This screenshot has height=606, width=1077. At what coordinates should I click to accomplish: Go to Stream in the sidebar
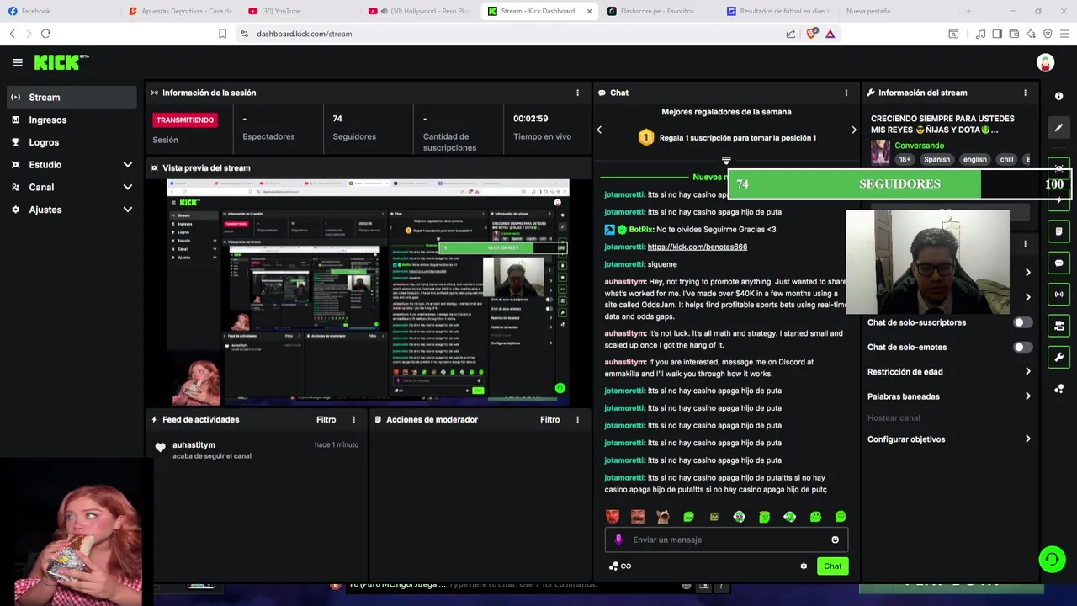tap(71, 97)
